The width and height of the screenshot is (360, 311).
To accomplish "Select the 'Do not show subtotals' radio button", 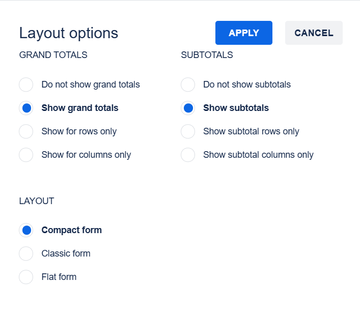I will pos(188,84).
